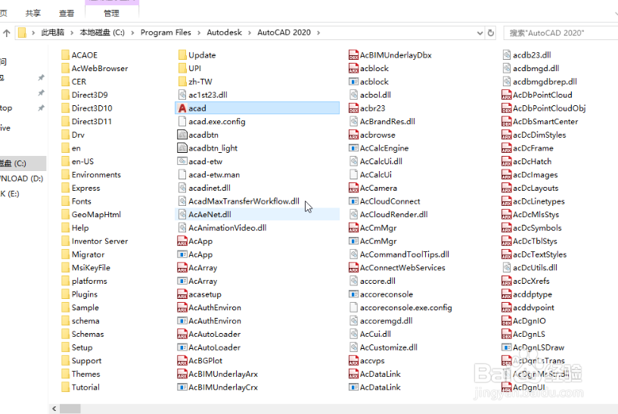Select the Fonts folder icon
This screenshot has width=618, height=414.
click(65, 201)
